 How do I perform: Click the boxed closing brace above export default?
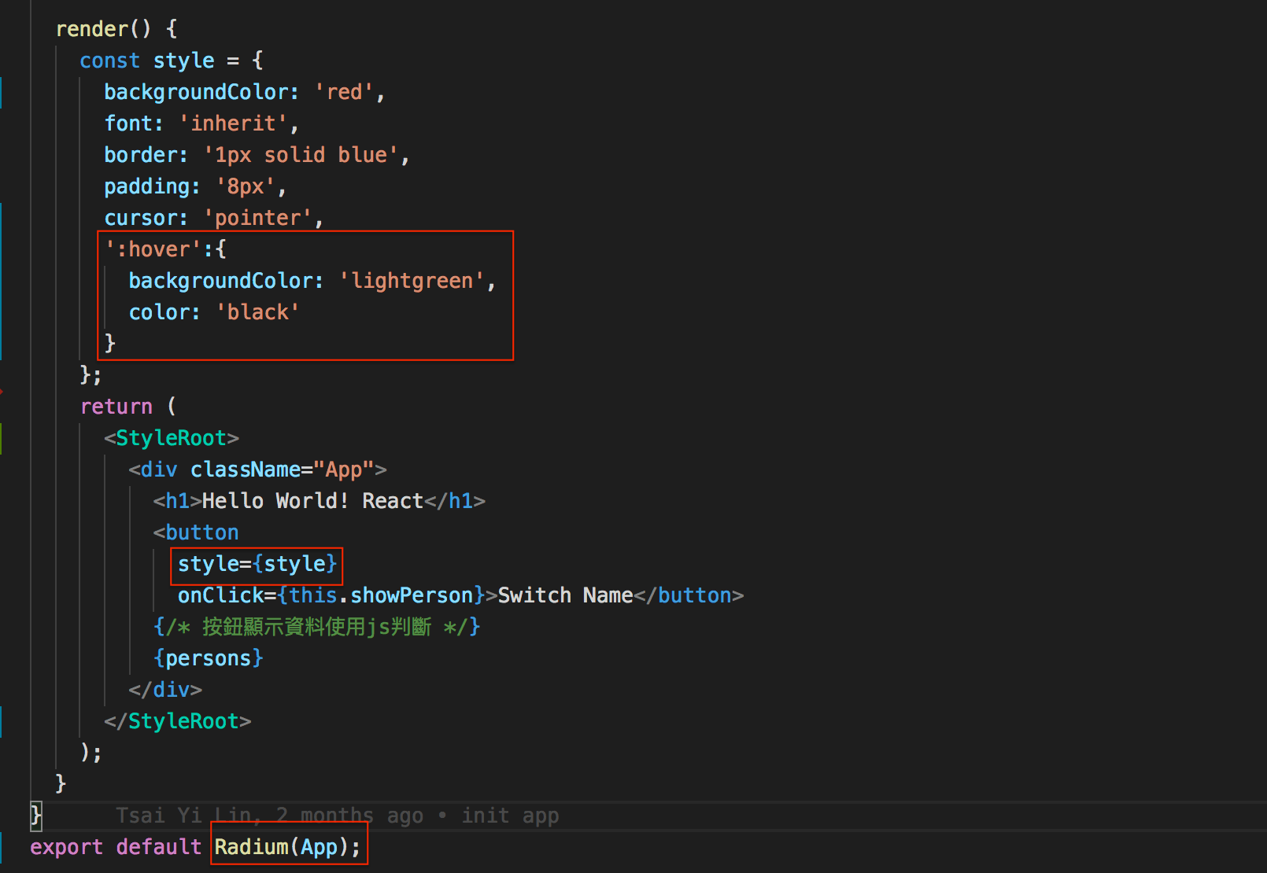coord(35,816)
